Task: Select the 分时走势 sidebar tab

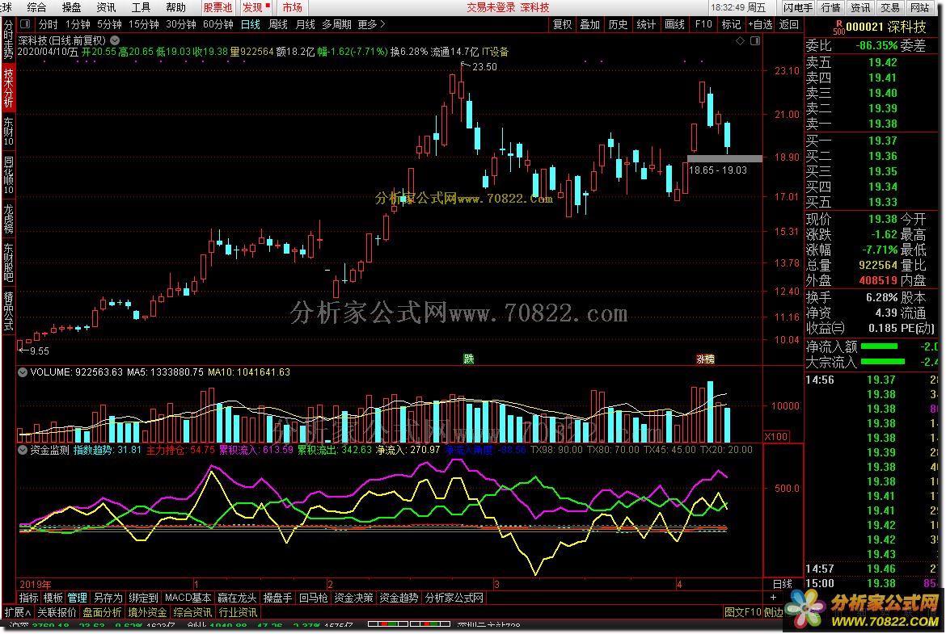Action: click(x=8, y=40)
